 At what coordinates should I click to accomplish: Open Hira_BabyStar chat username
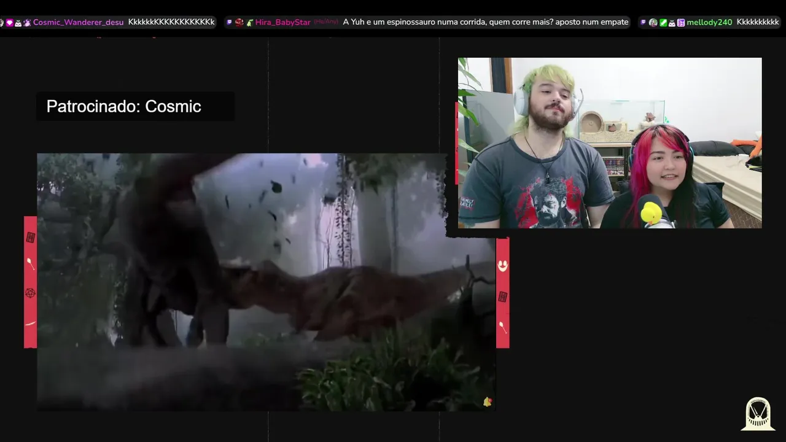click(x=282, y=22)
